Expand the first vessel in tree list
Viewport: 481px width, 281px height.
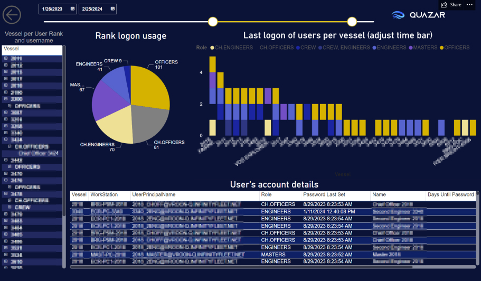6,59
